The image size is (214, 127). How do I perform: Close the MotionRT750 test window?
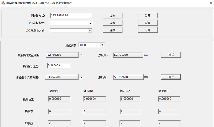211,3
